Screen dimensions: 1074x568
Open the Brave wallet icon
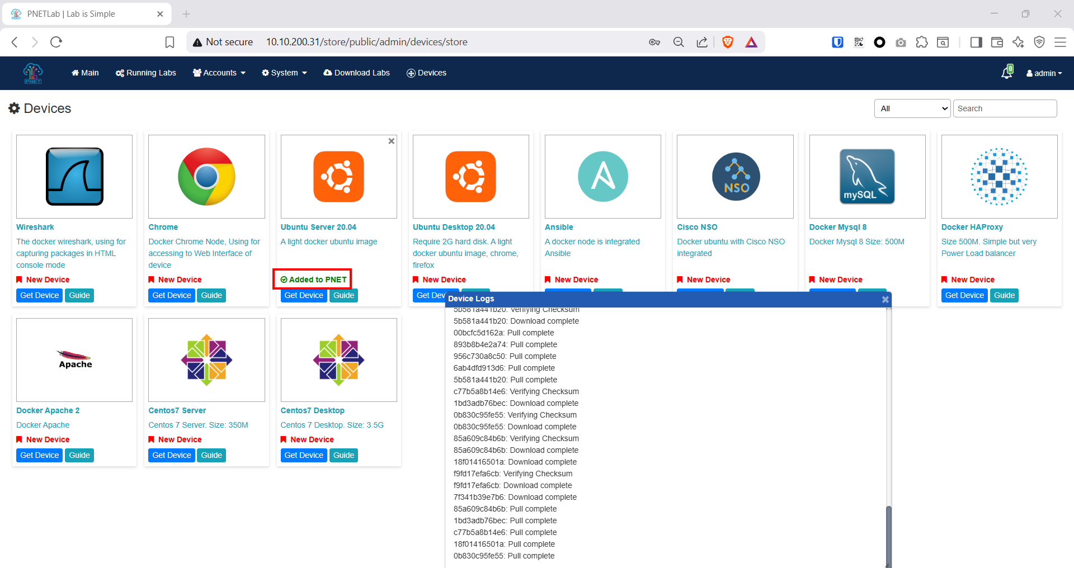(x=997, y=42)
